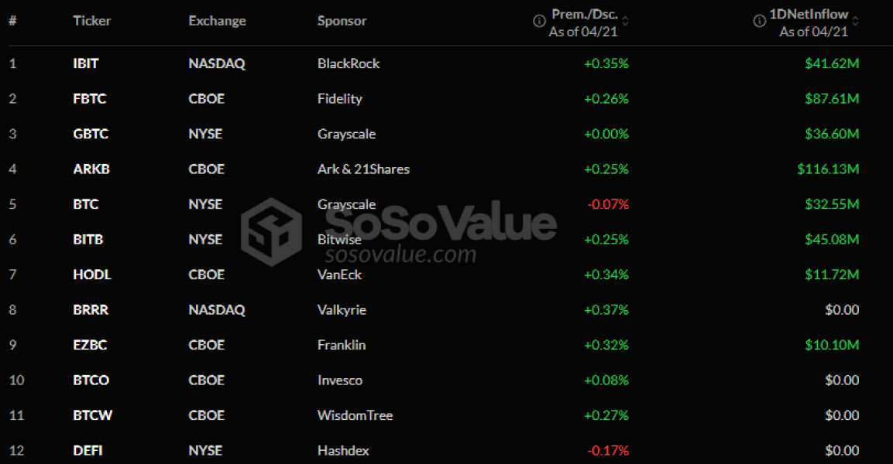Click the Sponsor column header
The image size is (893, 464).
click(342, 21)
